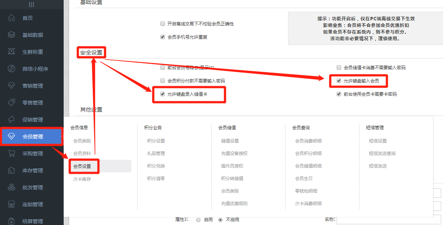This screenshot has height=225, width=443.
Task: Enable 开启离线交易下不校验会员正确性 checkbox
Action: pyautogui.click(x=162, y=23)
